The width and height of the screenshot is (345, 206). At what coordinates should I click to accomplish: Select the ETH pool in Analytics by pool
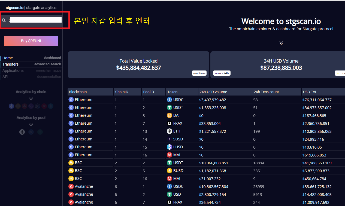[x=22, y=132]
